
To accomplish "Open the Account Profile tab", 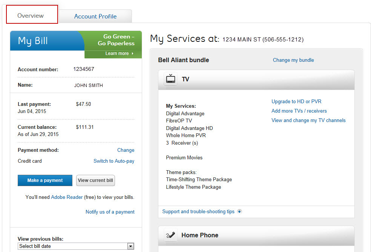I will pyautogui.click(x=95, y=16).
